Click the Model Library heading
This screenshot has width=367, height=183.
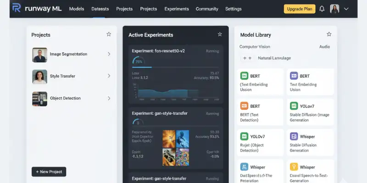pos(256,35)
